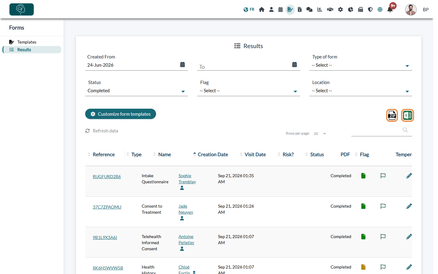438x274 pixels.
Task: Edit the Jade Nguyen form row
Action: tap(409, 206)
